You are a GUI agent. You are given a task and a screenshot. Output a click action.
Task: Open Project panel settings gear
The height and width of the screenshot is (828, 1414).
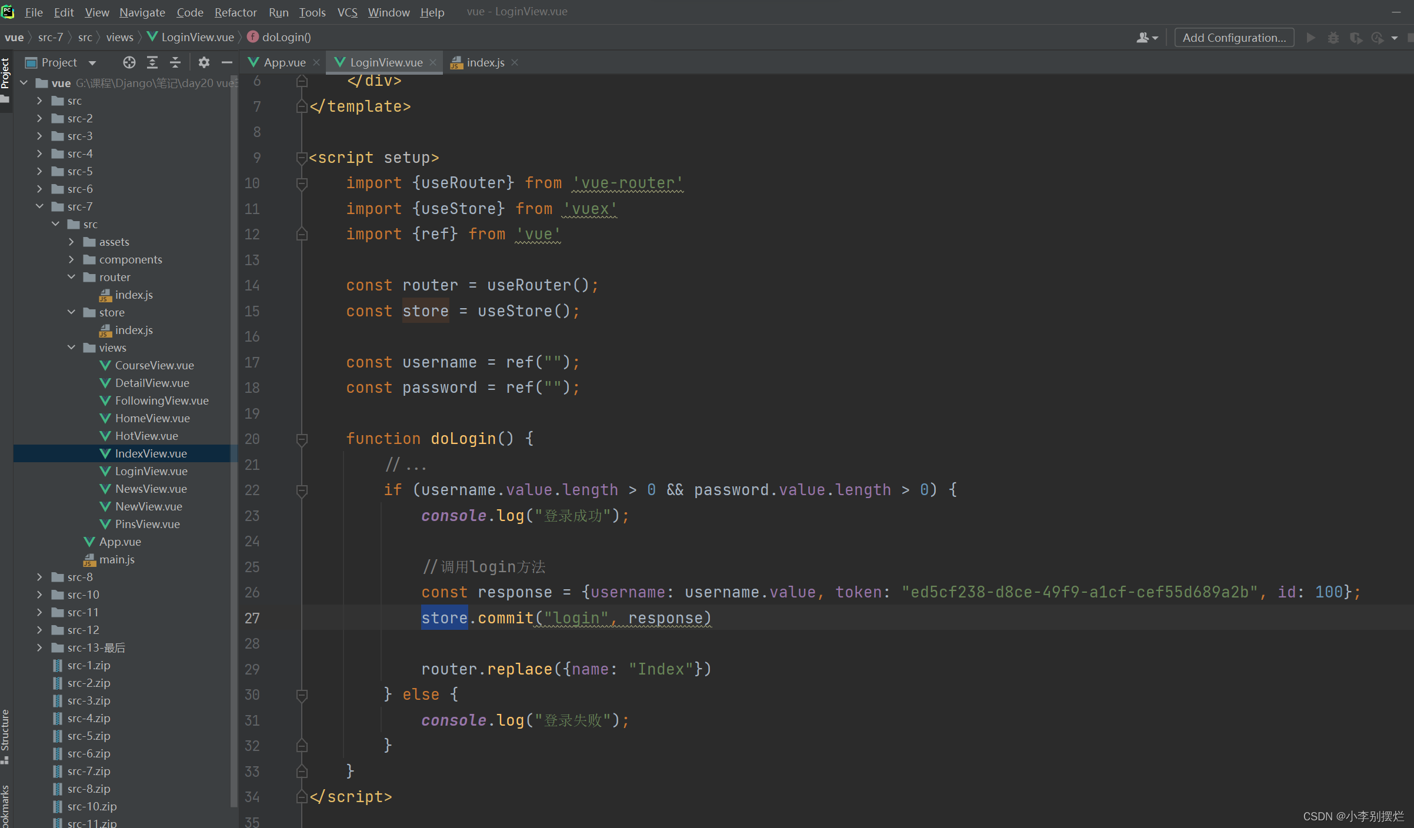(x=204, y=62)
